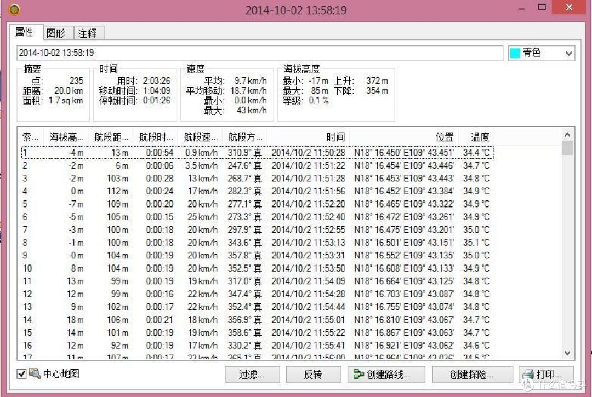Click the 过滤... button
Screen dimensions: 592x397
click(252, 375)
